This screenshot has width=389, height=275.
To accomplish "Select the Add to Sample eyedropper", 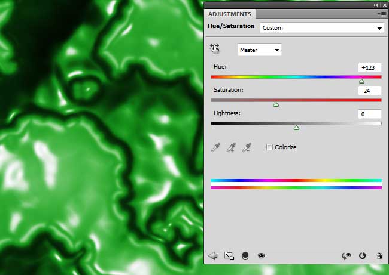I will coord(231,147).
